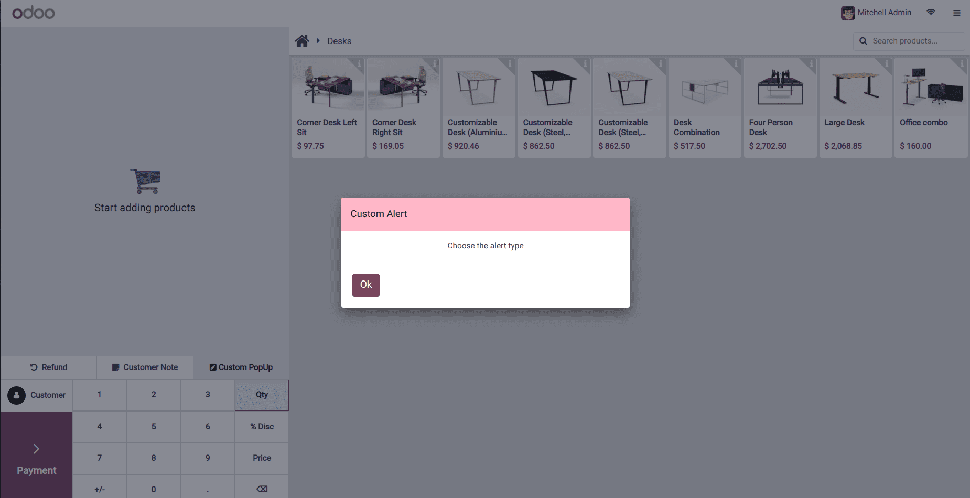Click the Custom Alert title text
970x498 pixels.
[379, 214]
